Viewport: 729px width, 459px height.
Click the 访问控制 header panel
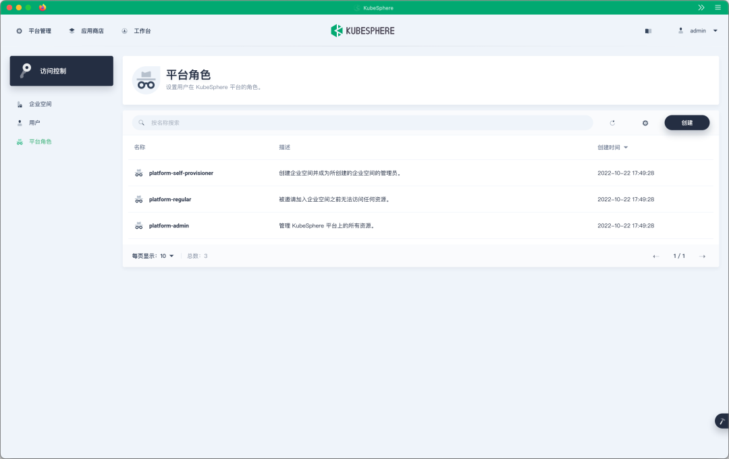point(61,71)
